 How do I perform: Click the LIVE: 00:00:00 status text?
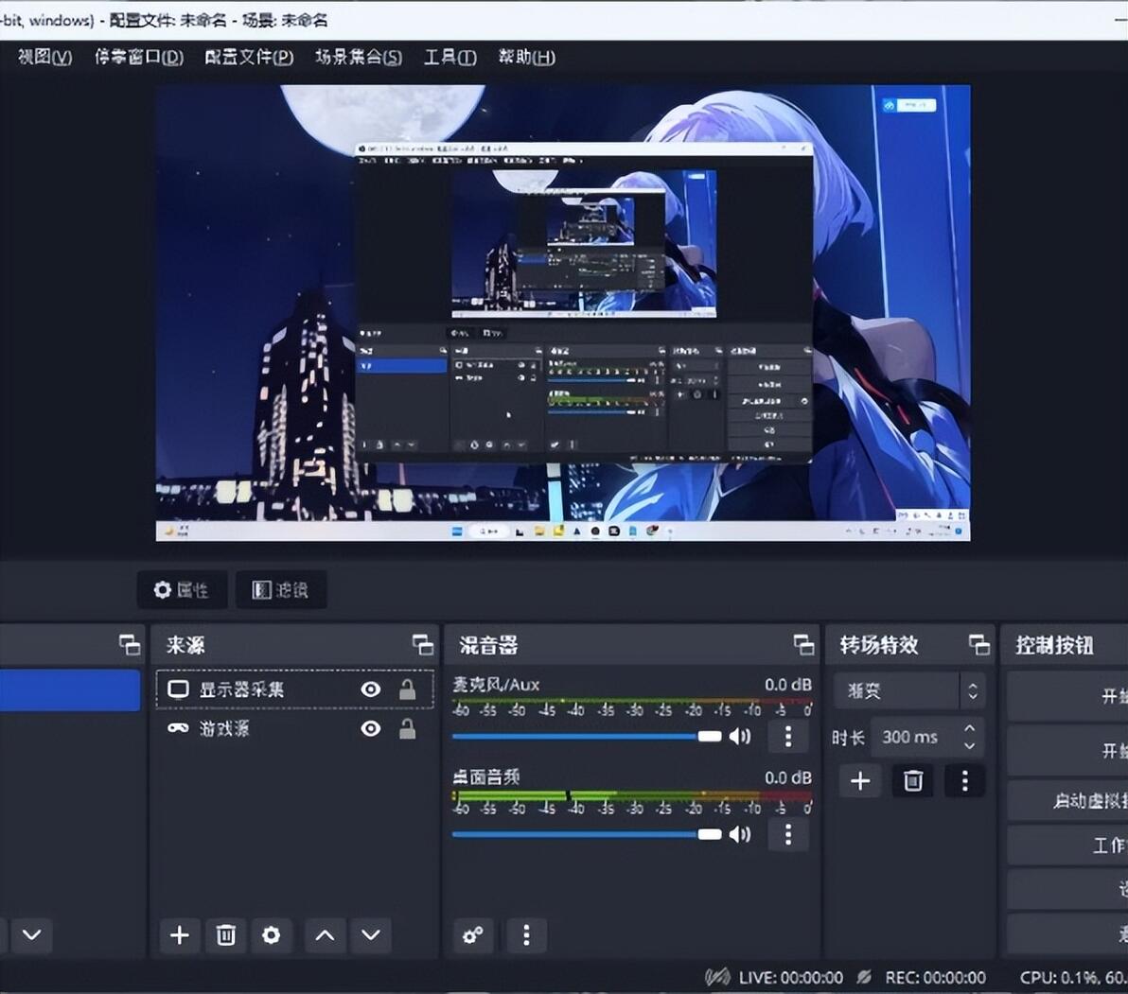tap(790, 978)
